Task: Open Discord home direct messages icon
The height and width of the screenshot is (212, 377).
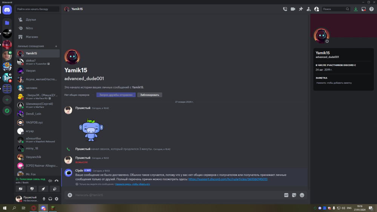Action: 7,10
